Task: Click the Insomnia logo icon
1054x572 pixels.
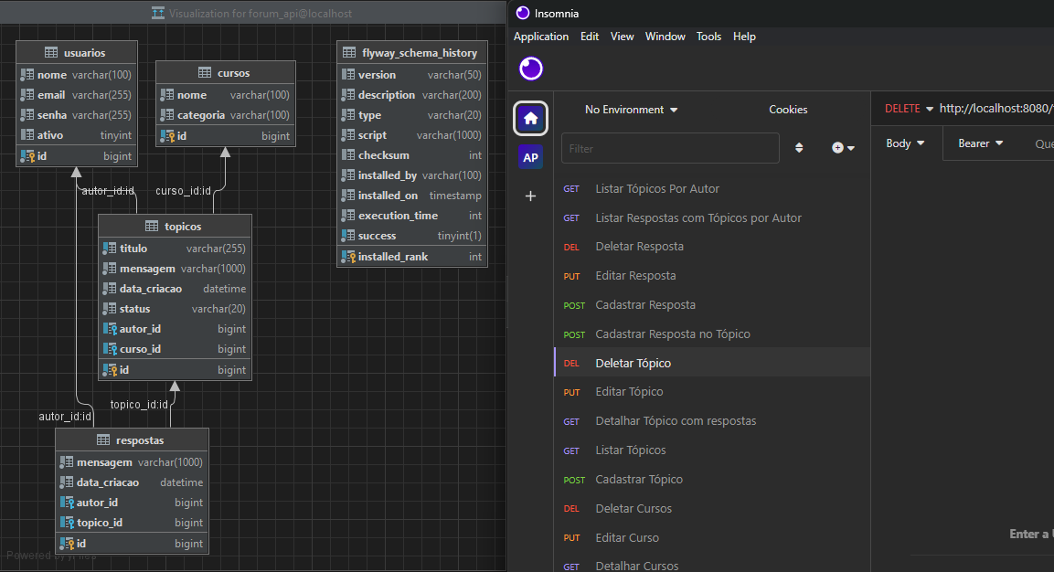Action: (x=530, y=69)
